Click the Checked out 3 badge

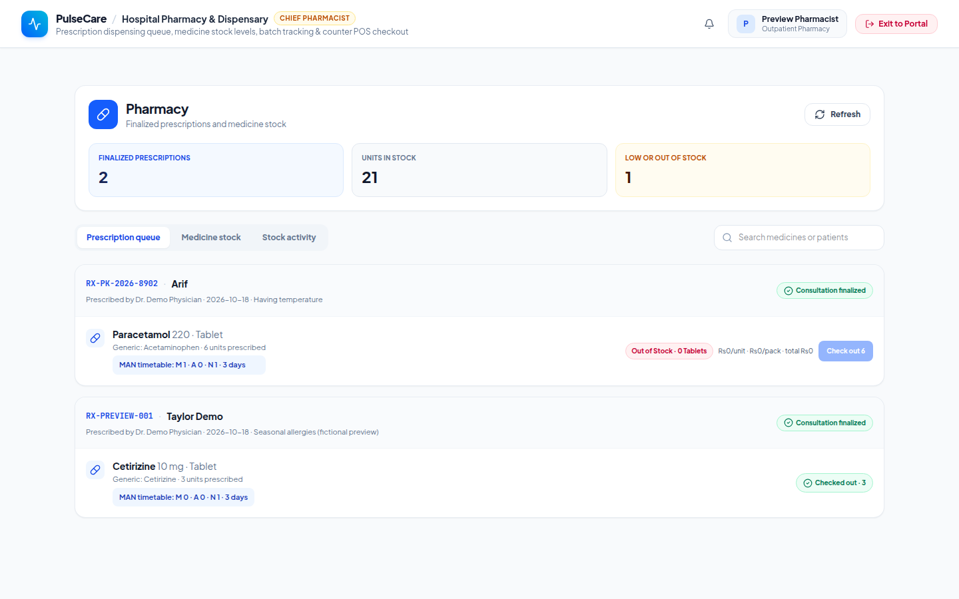coord(834,483)
